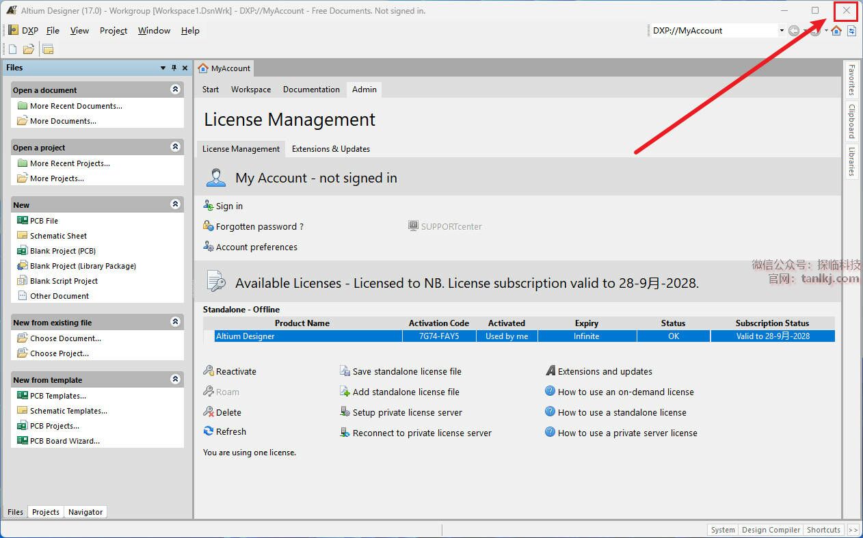Screen dimensions: 863x538
Task: Open the Project menu
Action: coord(114,30)
